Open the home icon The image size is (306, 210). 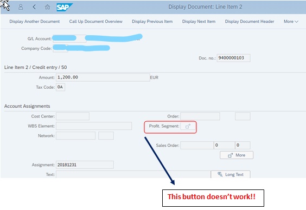(x=47, y=7)
